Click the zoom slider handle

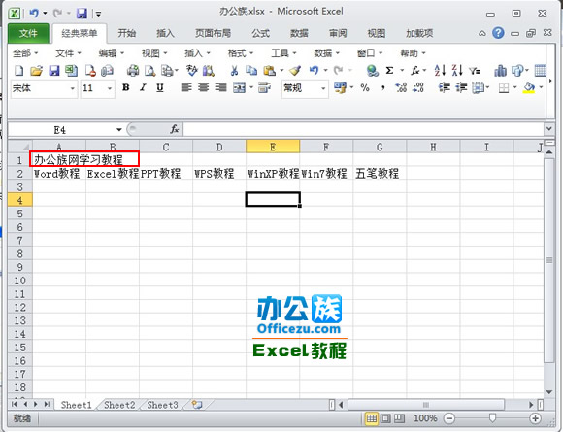point(492,418)
